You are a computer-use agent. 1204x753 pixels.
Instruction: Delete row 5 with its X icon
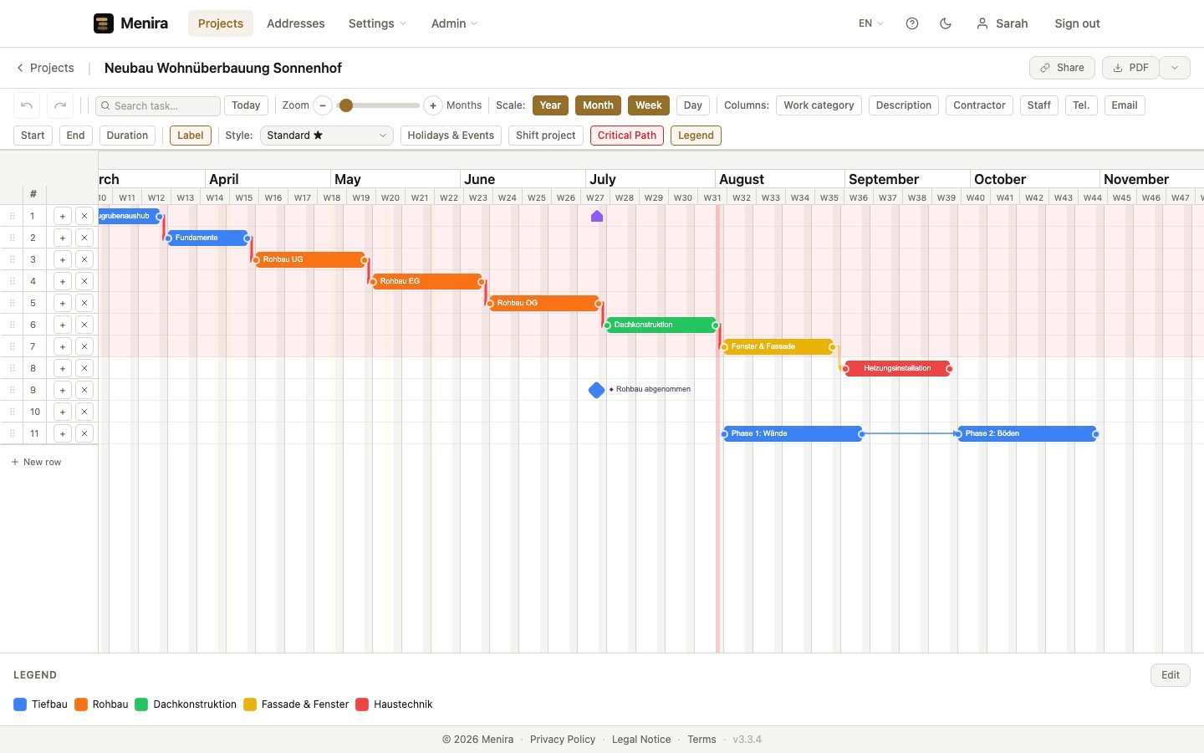click(x=84, y=303)
